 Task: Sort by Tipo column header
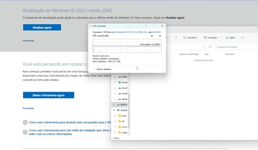pos(207,54)
